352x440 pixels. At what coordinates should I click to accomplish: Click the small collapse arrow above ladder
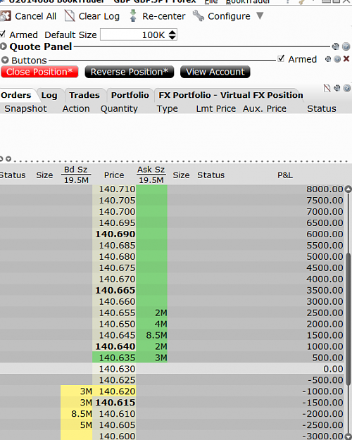click(8, 159)
